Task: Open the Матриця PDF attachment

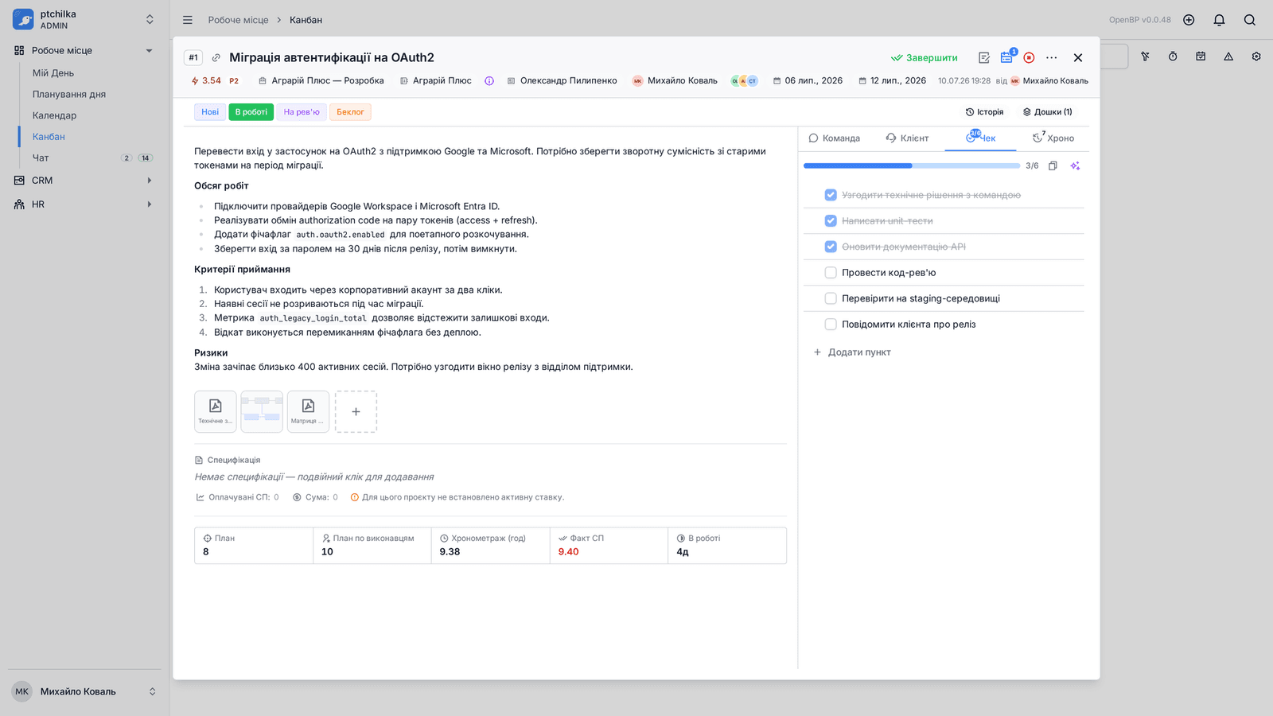Action: (x=308, y=411)
